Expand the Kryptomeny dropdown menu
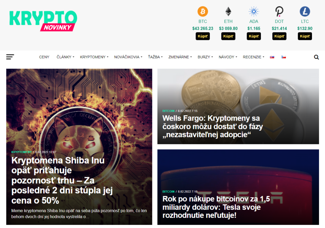The height and width of the screenshot is (228, 325). [94, 57]
